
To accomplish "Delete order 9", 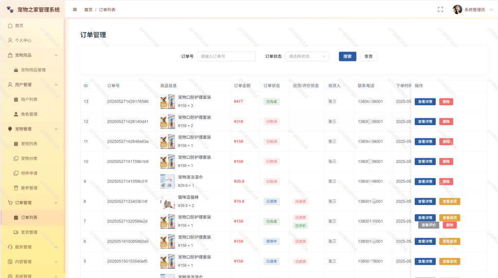I will pyautogui.click(x=446, y=182).
